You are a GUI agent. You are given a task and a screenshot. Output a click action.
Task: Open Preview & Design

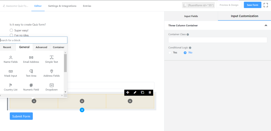coord(229,5)
